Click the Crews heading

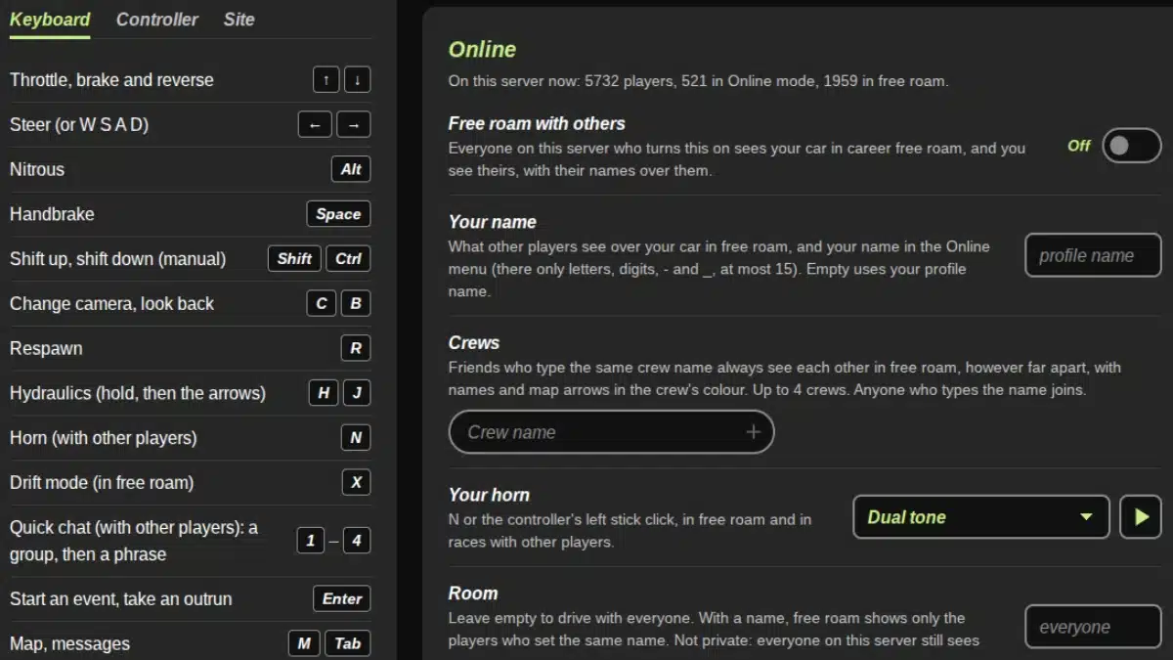[x=474, y=343]
